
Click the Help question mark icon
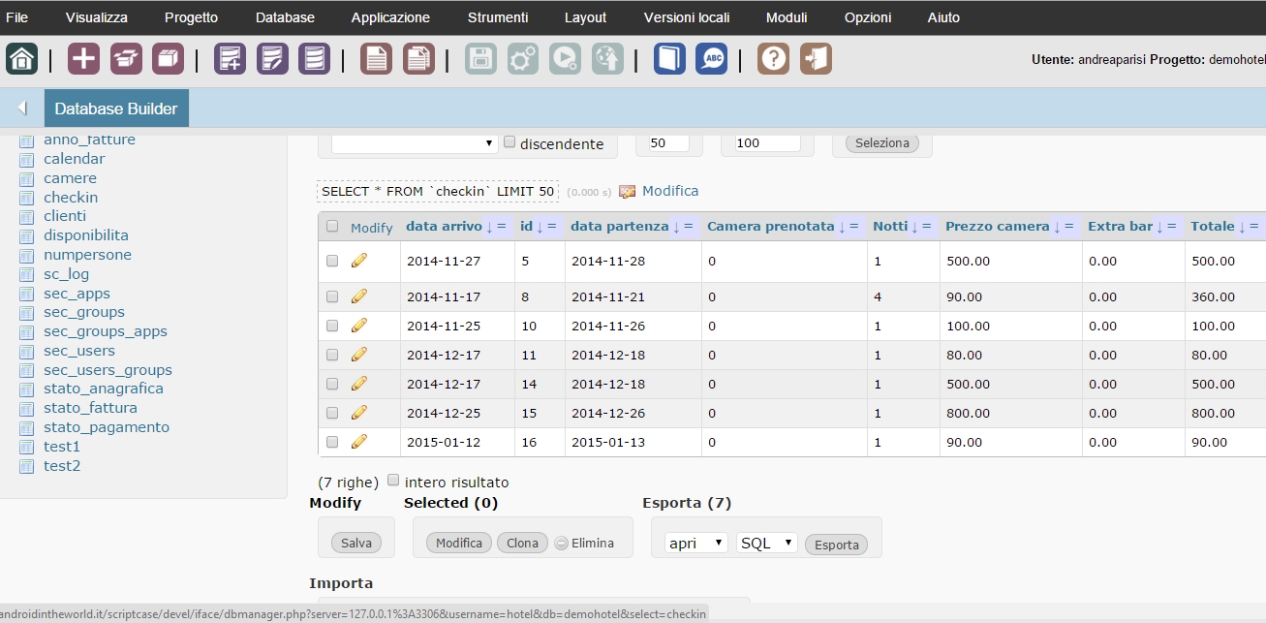[x=773, y=59]
